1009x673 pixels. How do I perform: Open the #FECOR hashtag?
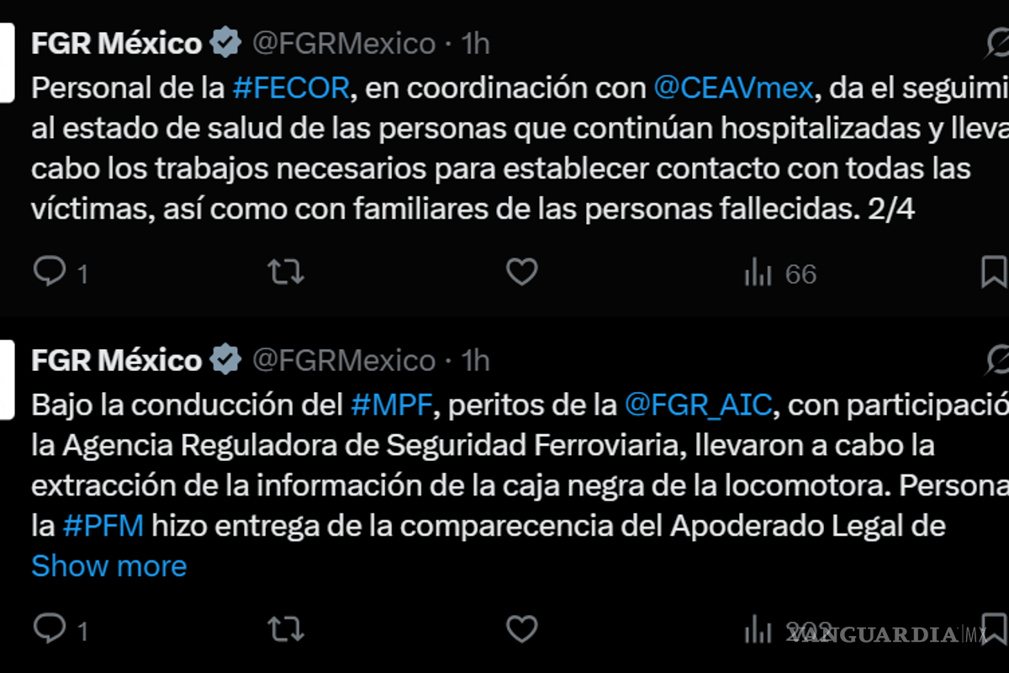pos(290,88)
